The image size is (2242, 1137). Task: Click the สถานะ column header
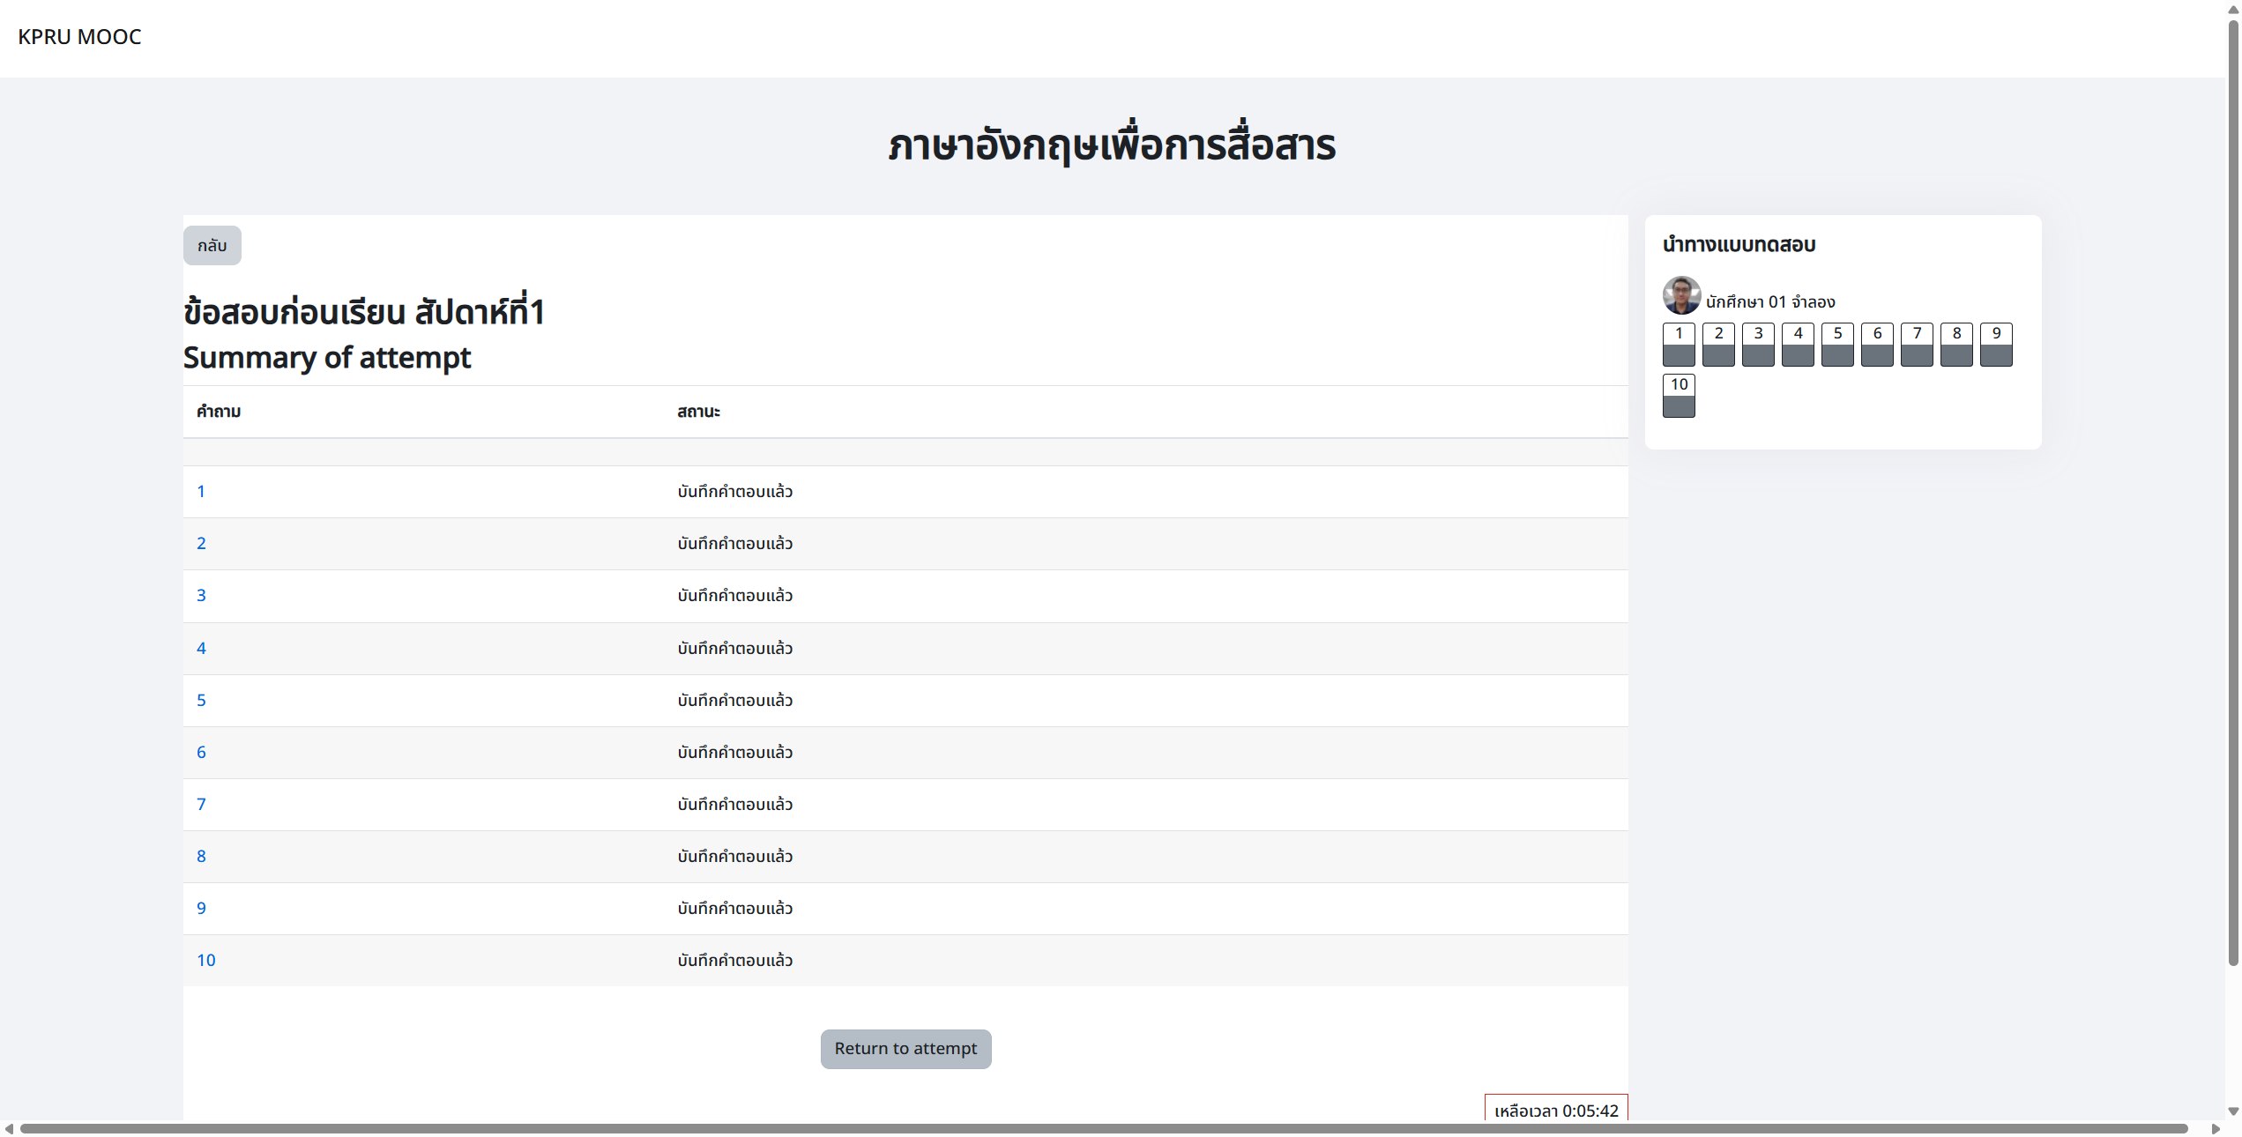698,412
